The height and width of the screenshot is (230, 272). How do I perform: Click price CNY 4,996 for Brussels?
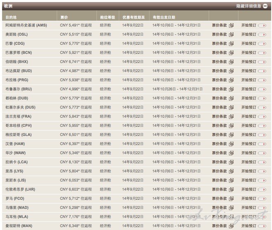[x=70, y=89]
